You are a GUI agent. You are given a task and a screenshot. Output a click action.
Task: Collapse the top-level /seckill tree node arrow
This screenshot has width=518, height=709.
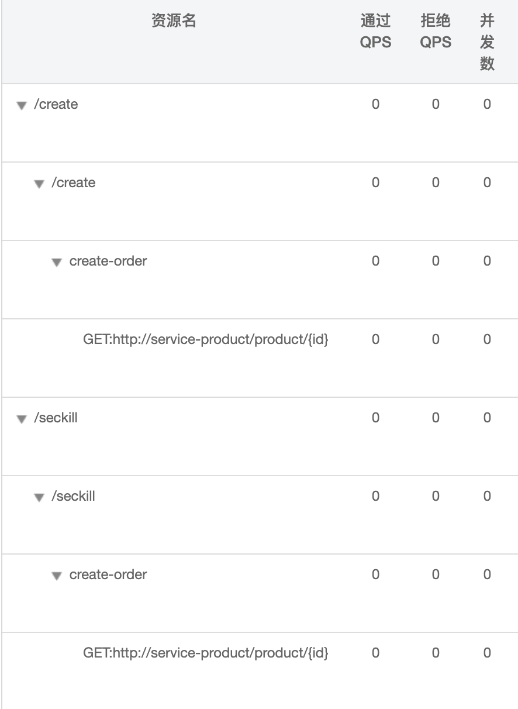click(x=22, y=419)
